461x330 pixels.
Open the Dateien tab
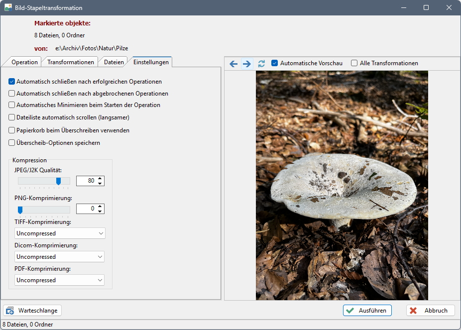(x=114, y=62)
